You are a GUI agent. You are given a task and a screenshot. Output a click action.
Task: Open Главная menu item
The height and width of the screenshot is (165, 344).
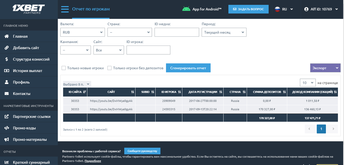(29, 36)
